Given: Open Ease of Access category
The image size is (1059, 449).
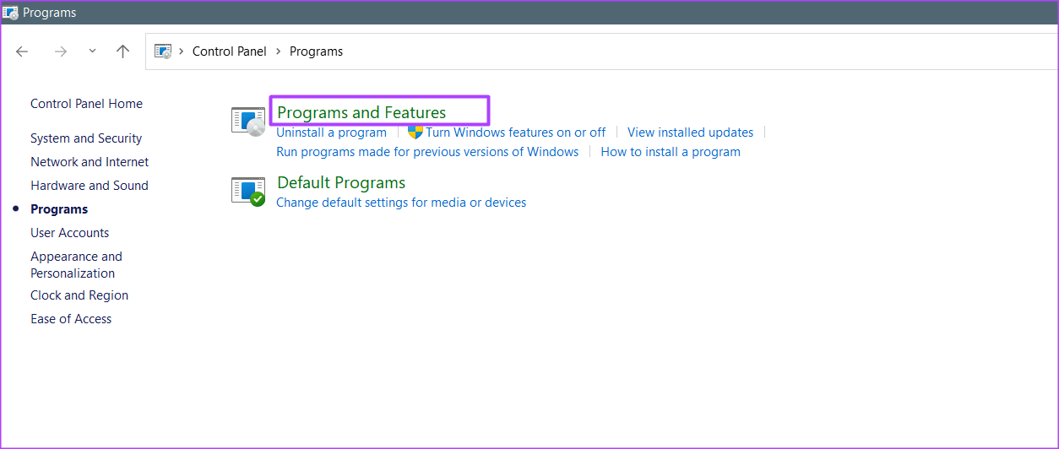Looking at the screenshot, I should pos(71,319).
